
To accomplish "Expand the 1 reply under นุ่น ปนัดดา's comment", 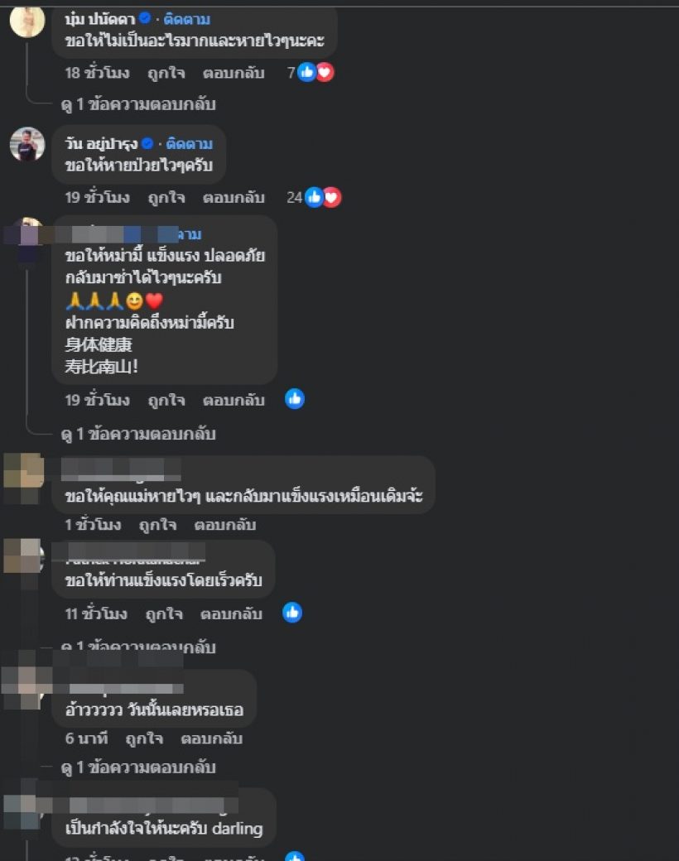I will 138,104.
